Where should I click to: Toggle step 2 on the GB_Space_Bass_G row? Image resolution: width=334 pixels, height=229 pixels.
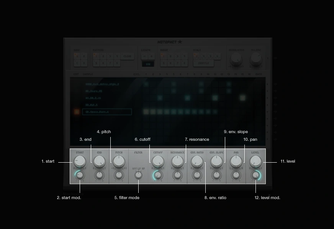coord(153,112)
